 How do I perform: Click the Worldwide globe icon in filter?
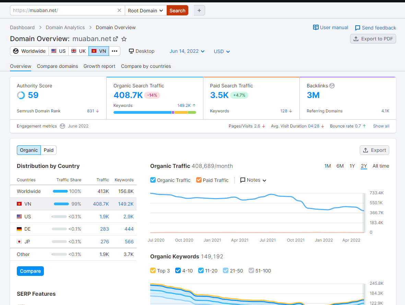tap(16, 51)
